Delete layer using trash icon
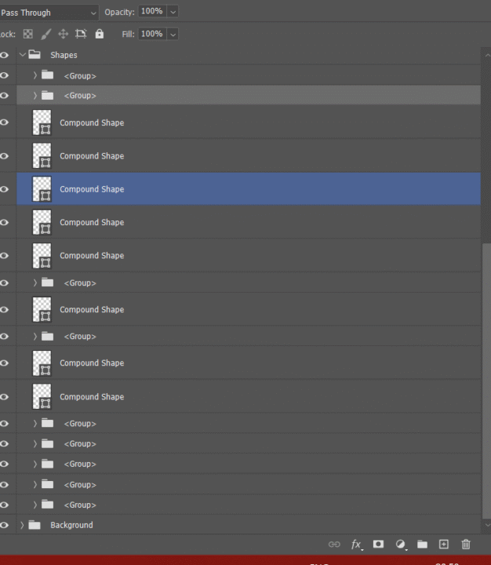The width and height of the screenshot is (491, 565). (466, 544)
